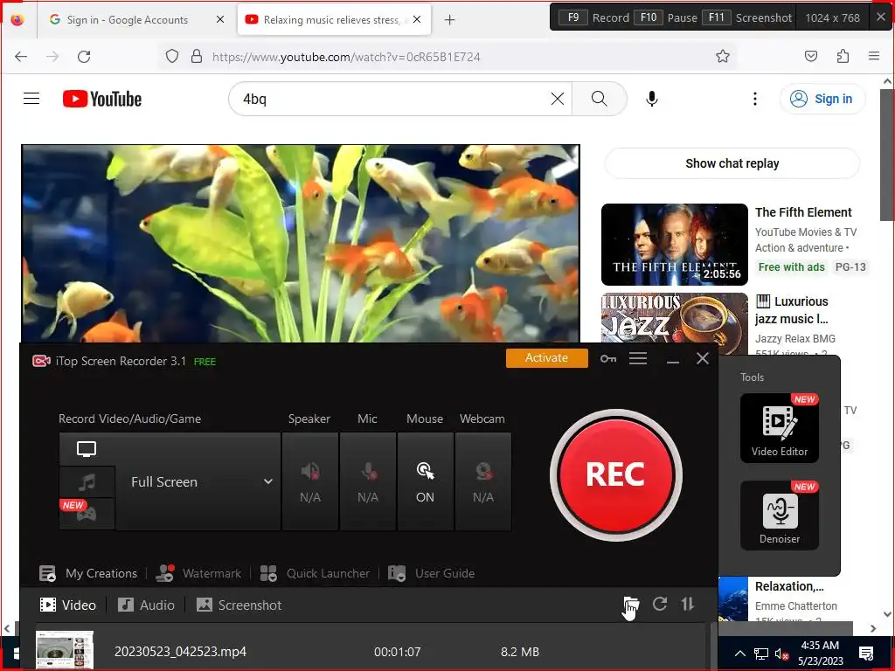
Task: Open Firefox application menu
Action: (x=874, y=56)
